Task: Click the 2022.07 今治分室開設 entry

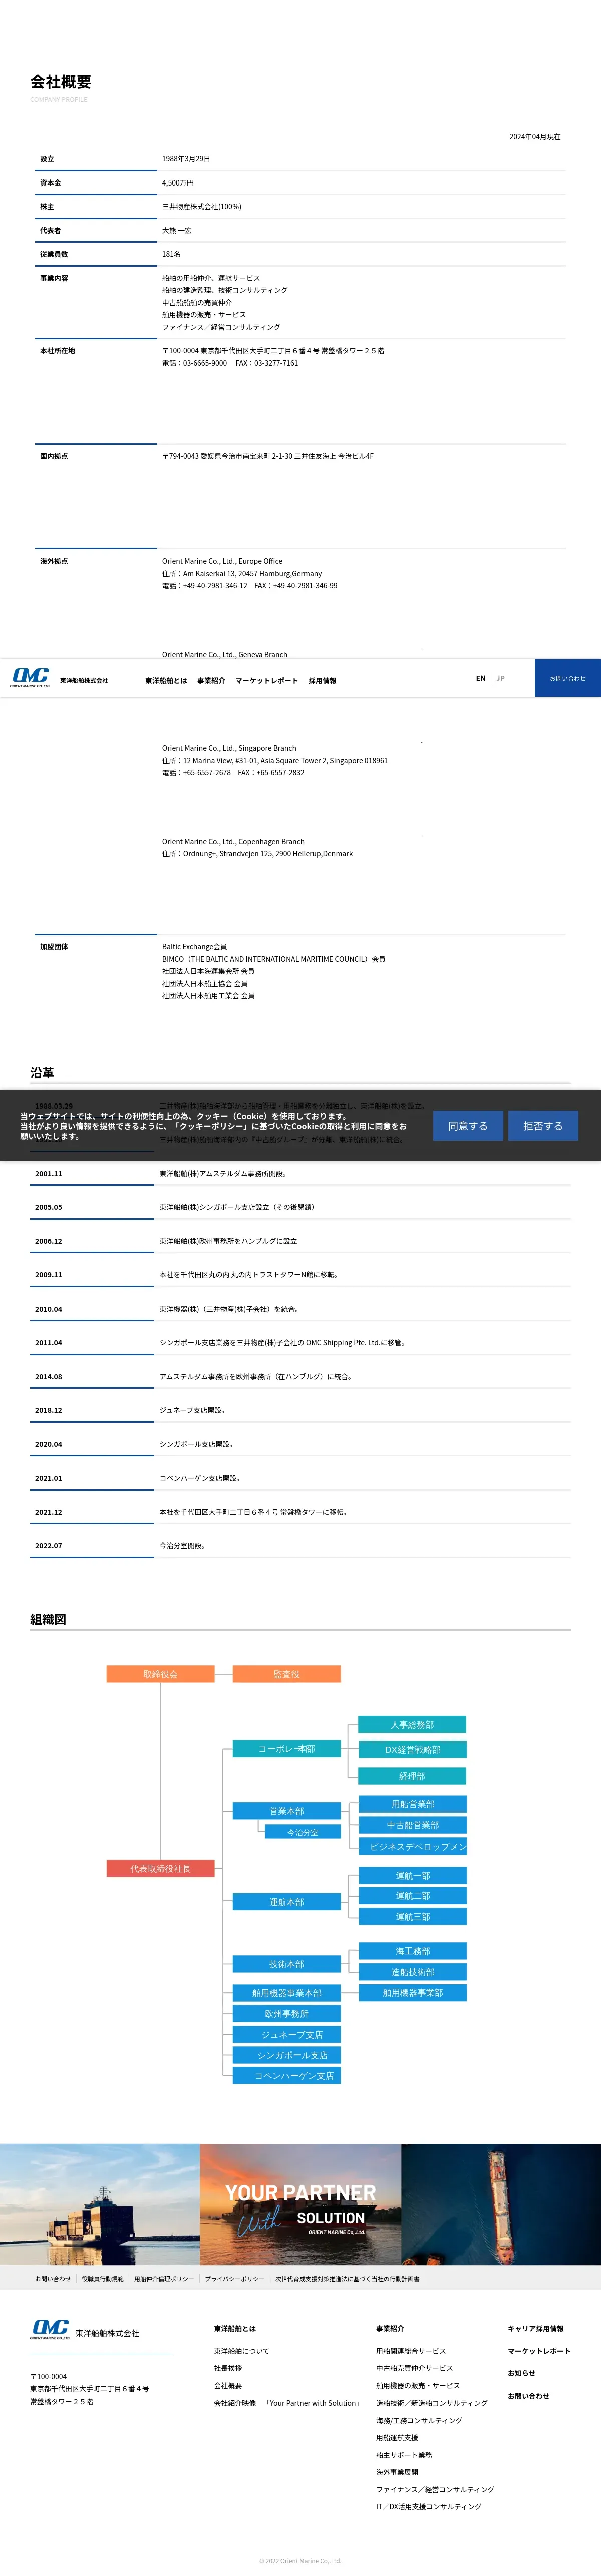Action: 183,1546
